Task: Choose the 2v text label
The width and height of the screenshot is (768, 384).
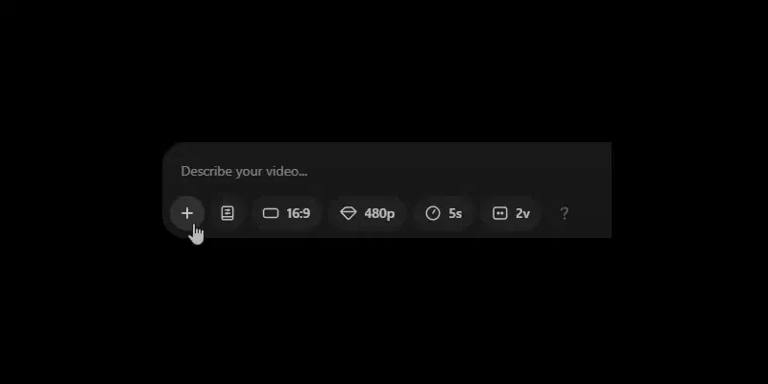Action: (522, 213)
